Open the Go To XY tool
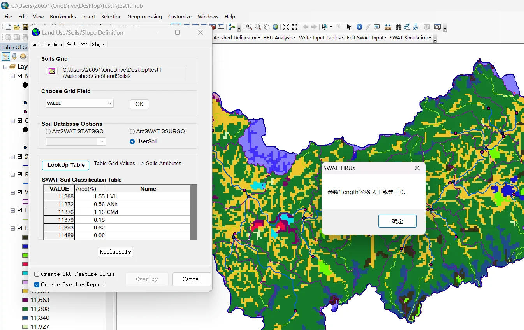This screenshot has width=524, height=330. [415, 27]
